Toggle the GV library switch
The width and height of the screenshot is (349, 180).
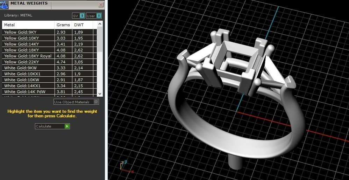(78, 16)
